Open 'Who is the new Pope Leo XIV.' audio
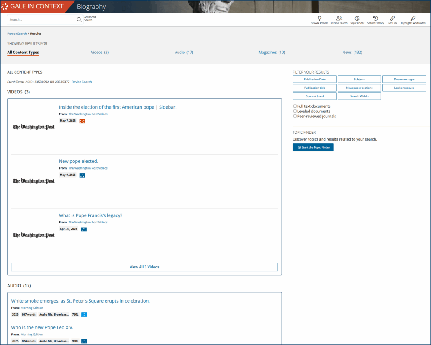Image resolution: width=431 pixels, height=345 pixels. 42,328
